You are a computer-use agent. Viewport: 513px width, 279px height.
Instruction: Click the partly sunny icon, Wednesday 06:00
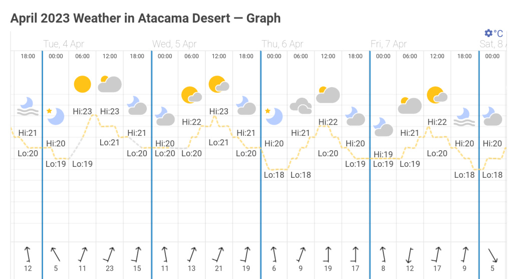coord(191,94)
